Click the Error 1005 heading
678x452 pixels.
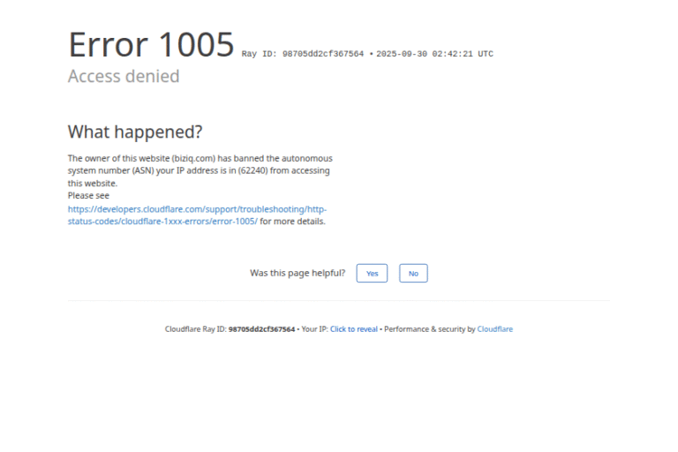151,44
